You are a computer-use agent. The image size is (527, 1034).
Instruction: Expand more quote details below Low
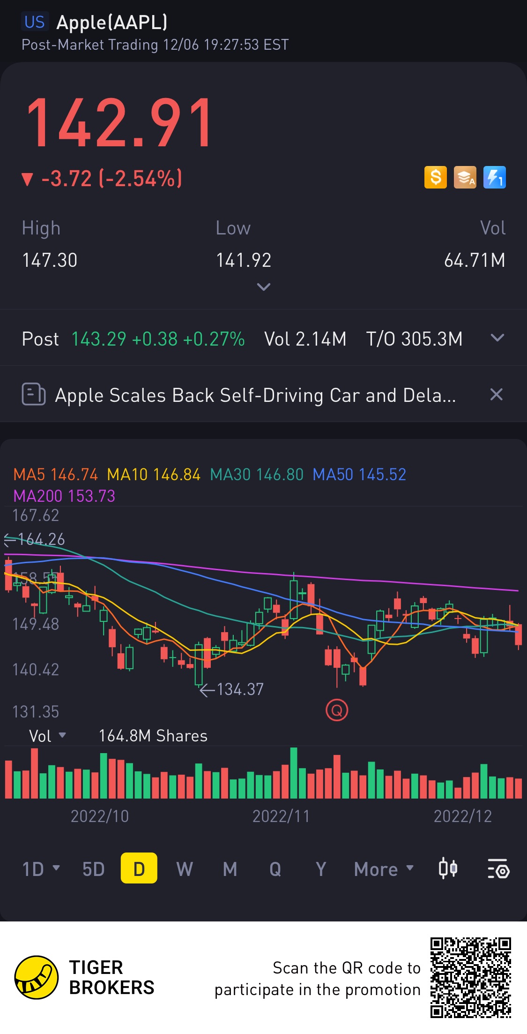point(264,287)
